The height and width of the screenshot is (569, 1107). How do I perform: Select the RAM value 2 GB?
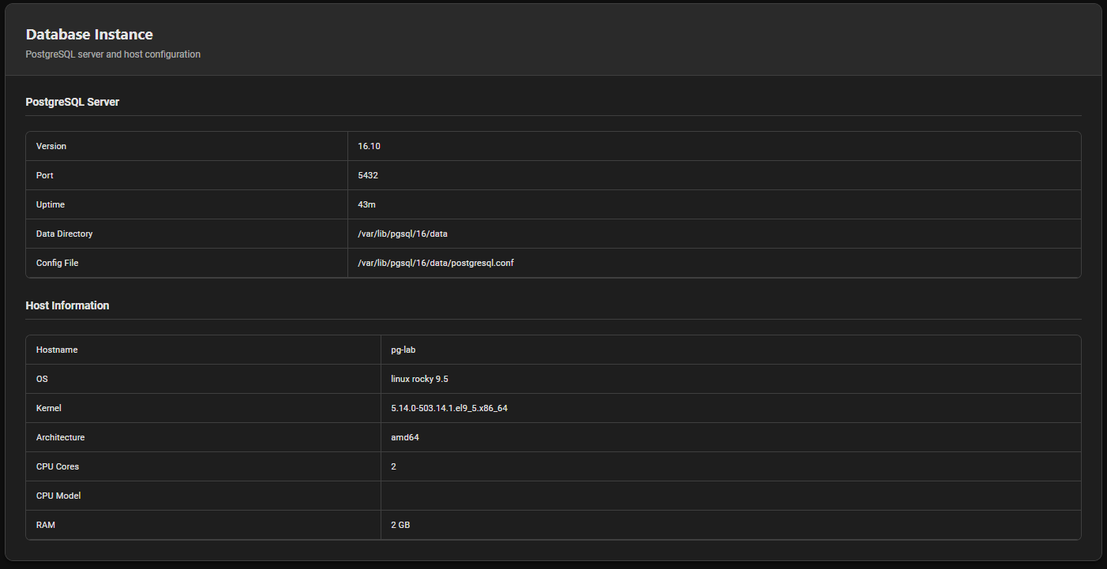(400, 525)
